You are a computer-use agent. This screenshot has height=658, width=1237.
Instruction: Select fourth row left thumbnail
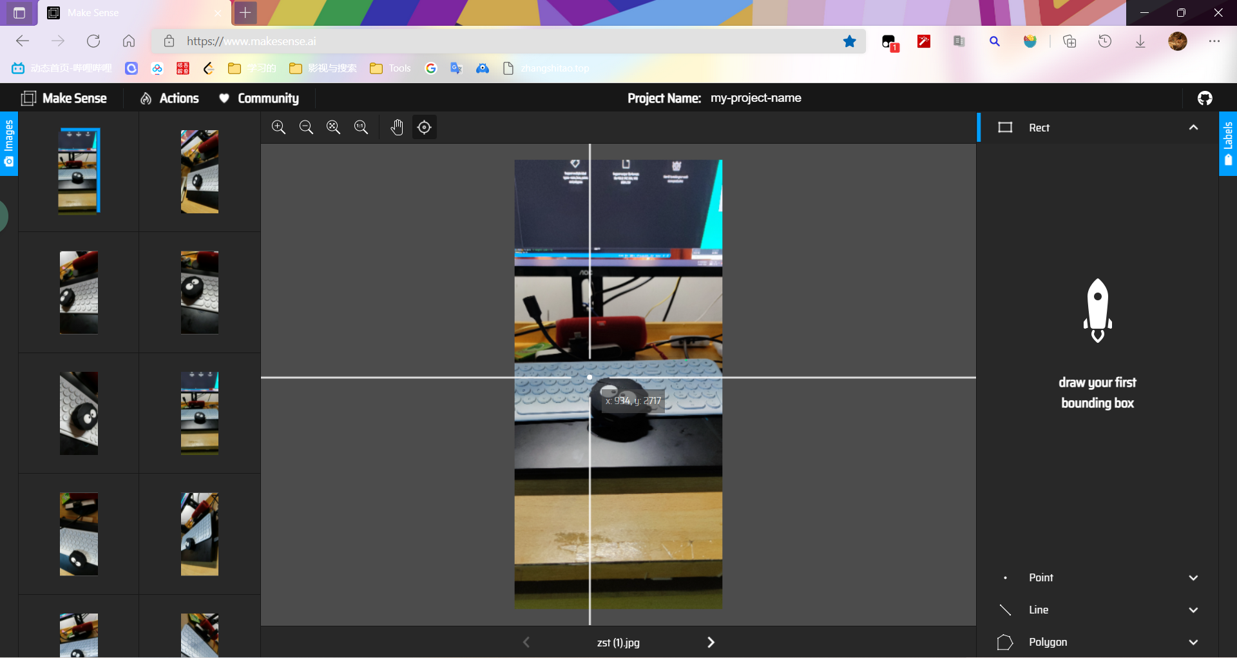(79, 534)
